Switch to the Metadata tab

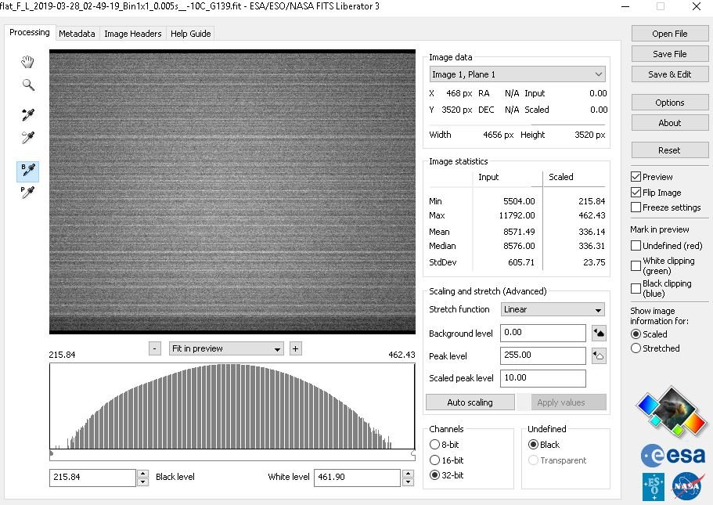77,34
